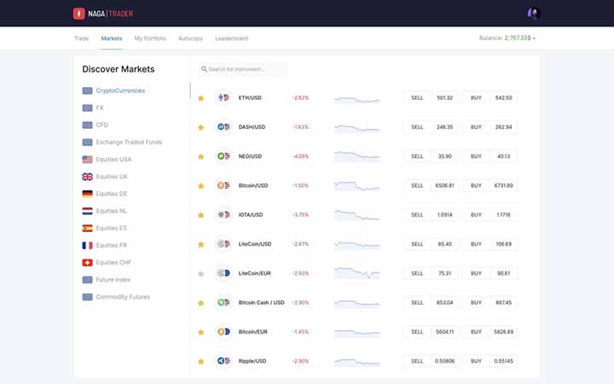The height and width of the screenshot is (384, 614).
Task: Open the Leaderboard tab
Action: click(x=231, y=38)
